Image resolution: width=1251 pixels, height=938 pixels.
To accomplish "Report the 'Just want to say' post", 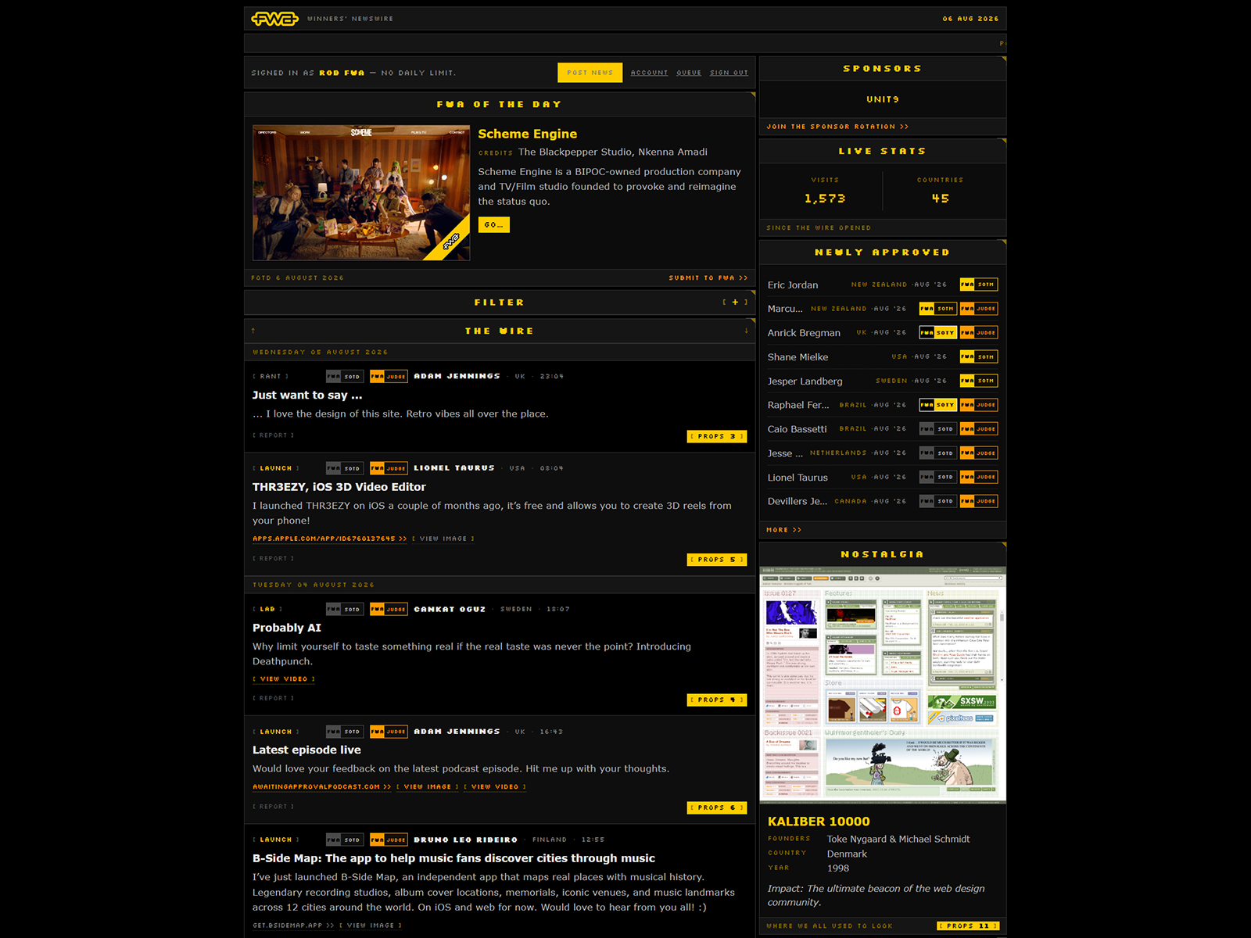I will (274, 435).
